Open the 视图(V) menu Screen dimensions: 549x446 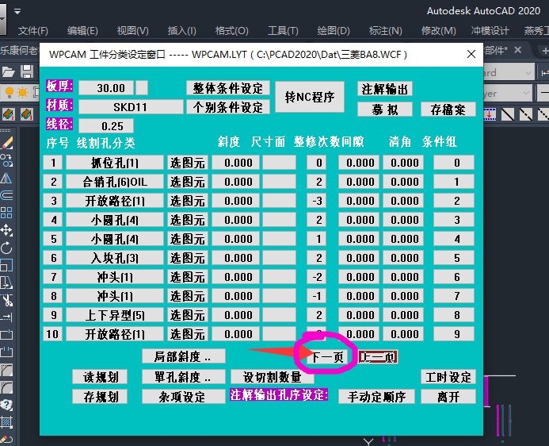click(133, 31)
